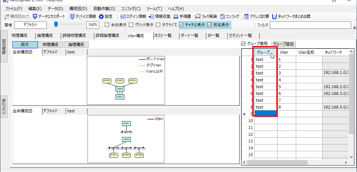Open the 手順書 tool
357x172 pixels.
(176, 16)
